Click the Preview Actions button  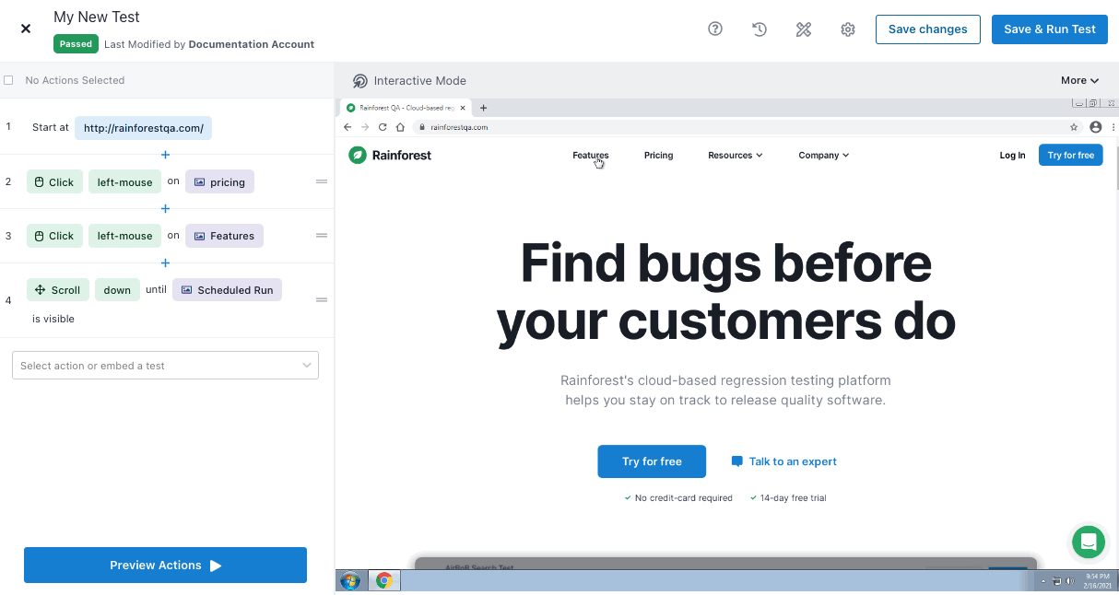(x=165, y=566)
